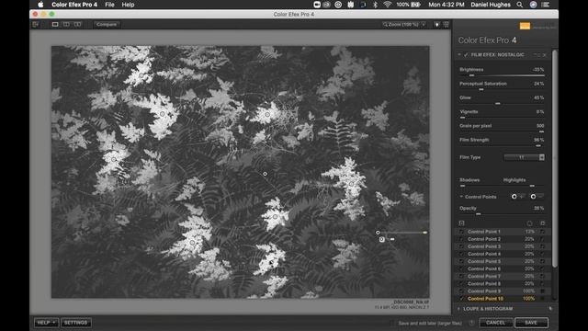Screen dimensions: 588x331
Task: Click the Bluetooth menu bar icon
Action: (x=375, y=5)
